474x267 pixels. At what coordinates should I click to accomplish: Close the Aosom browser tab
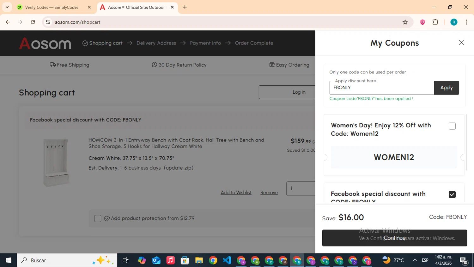tap(172, 7)
